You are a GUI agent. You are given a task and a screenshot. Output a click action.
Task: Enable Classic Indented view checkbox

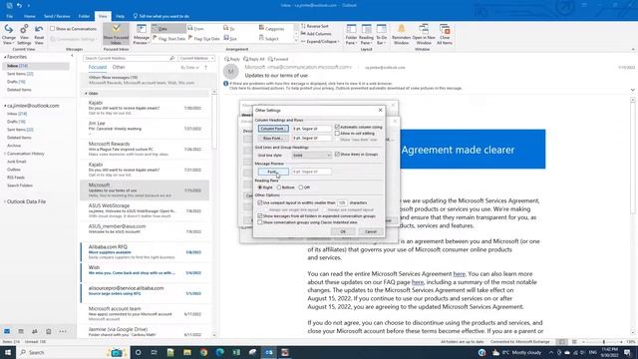260,222
